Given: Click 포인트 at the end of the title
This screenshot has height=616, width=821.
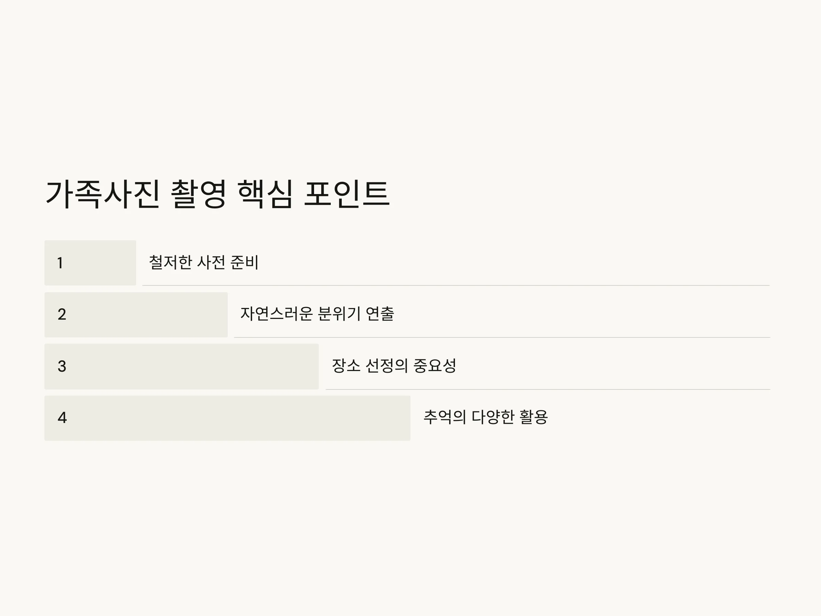Looking at the screenshot, I should [347, 194].
